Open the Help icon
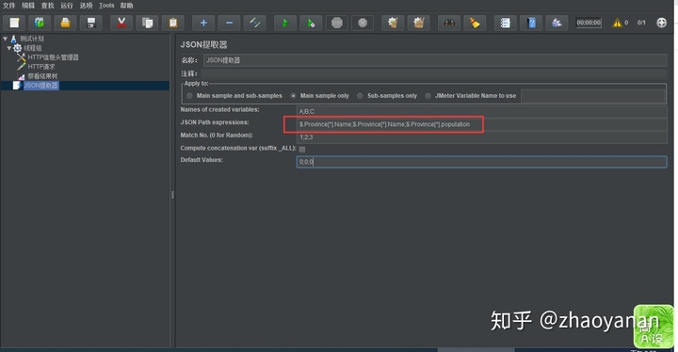This screenshot has width=678, height=352. pos(531,23)
